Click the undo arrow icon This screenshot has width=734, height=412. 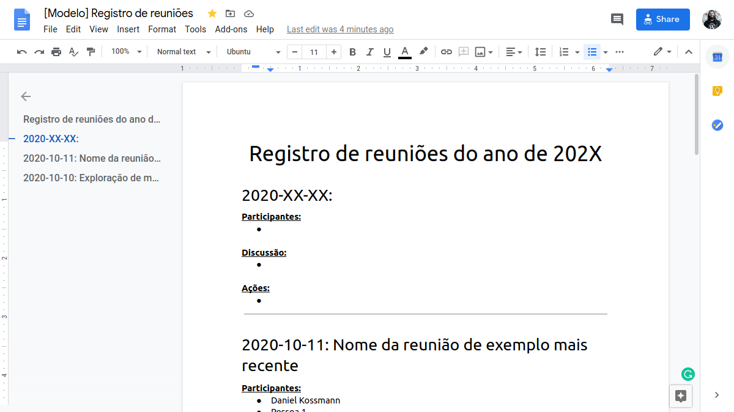click(x=22, y=52)
